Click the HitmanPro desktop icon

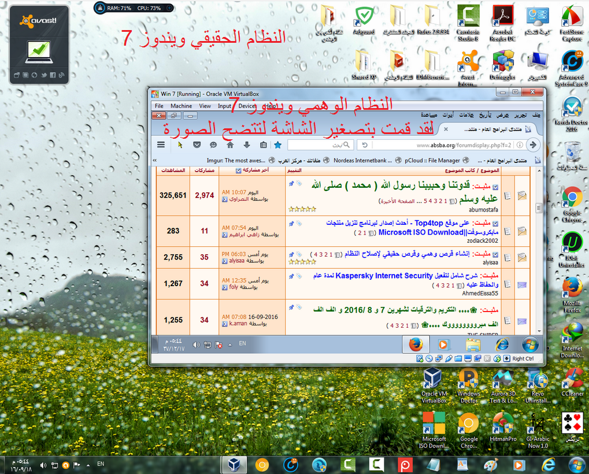pos(502,428)
